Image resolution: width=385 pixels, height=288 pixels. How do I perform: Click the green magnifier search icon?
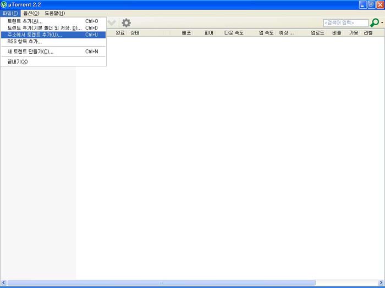375,23
